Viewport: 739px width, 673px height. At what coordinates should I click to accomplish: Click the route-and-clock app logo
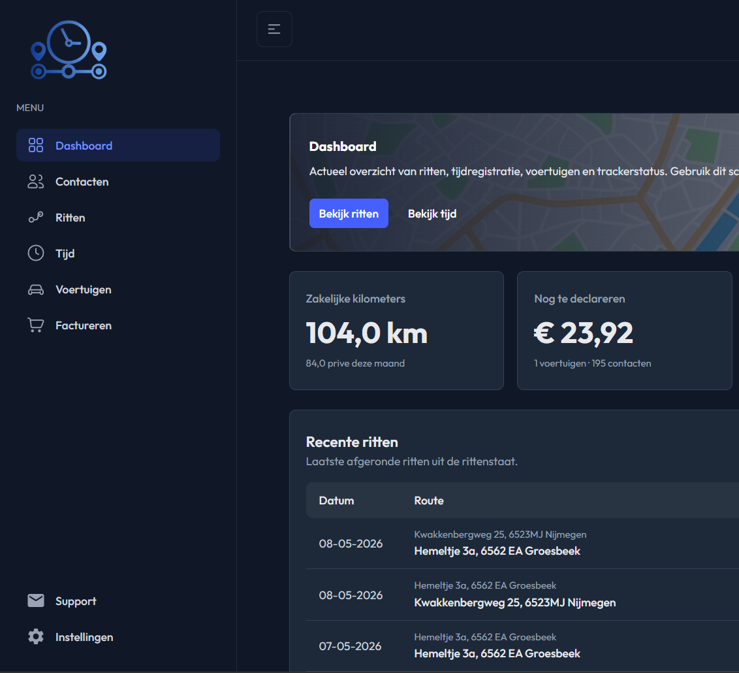(69, 50)
